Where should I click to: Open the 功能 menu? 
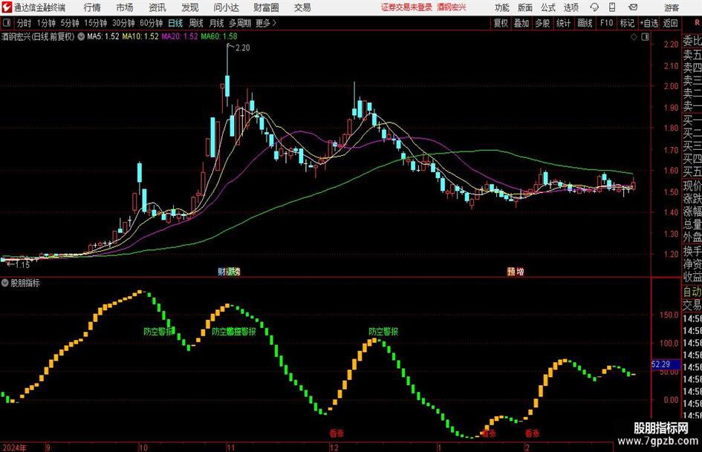tap(502, 7)
